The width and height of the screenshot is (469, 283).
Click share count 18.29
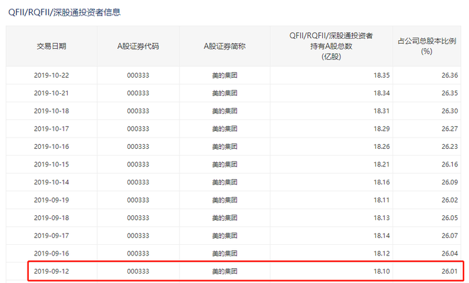[381, 129]
